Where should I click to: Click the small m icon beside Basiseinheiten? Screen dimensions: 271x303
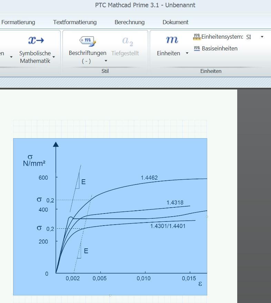(x=197, y=48)
